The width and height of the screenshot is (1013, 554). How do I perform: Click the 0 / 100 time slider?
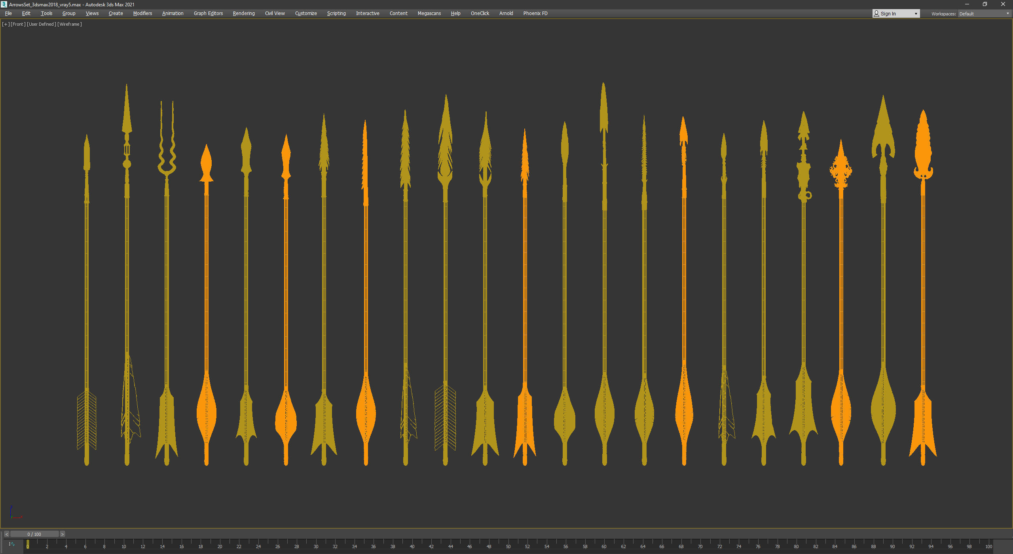(34, 534)
